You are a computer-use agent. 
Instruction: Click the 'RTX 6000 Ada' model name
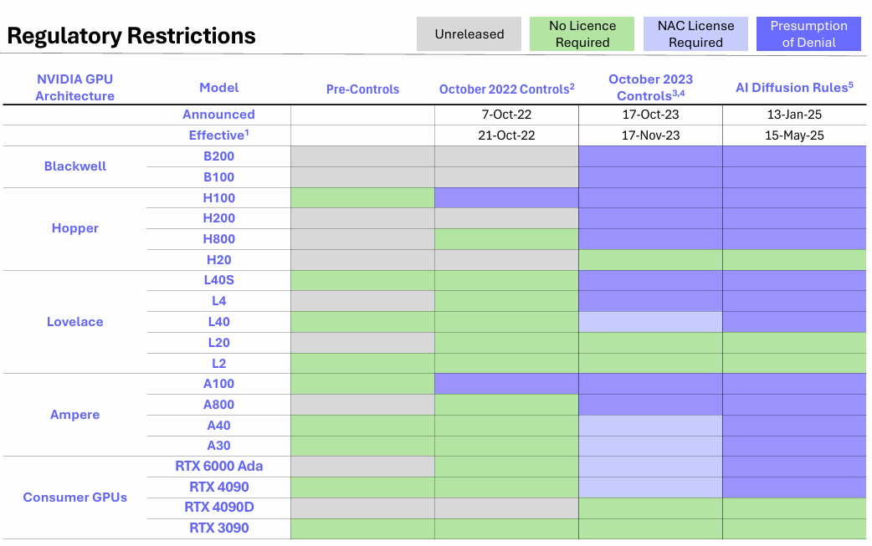pos(219,466)
